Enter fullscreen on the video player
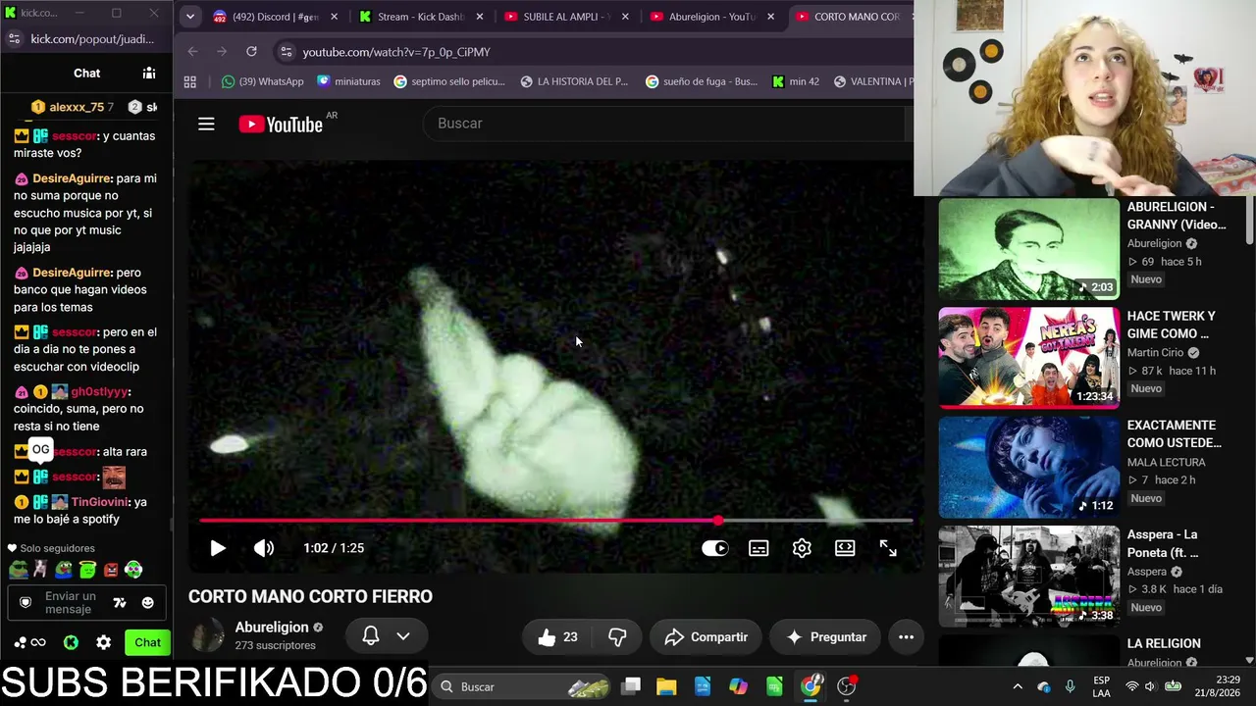Screen dimensions: 1256x706 [888, 548]
